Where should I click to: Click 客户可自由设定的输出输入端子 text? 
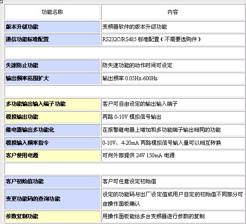tap(140, 104)
